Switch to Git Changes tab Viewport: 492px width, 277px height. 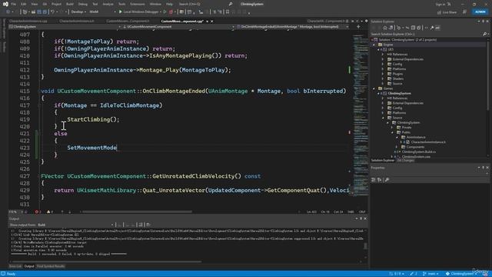[x=405, y=161]
